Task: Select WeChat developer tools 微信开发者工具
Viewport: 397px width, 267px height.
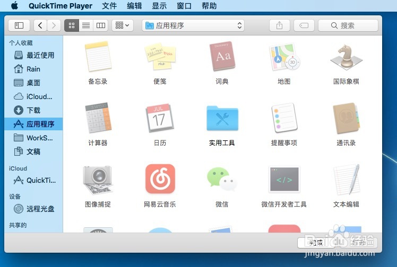Action: pos(284,179)
